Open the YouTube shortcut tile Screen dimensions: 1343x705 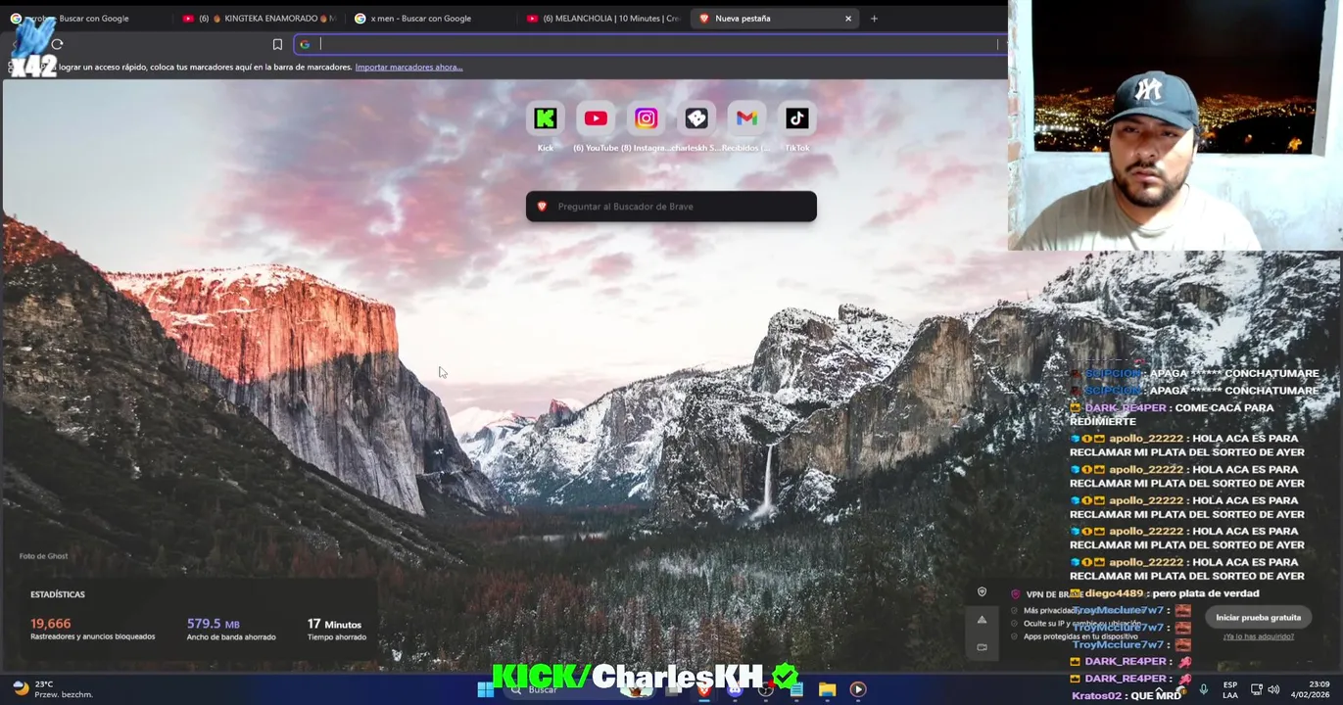pyautogui.click(x=596, y=118)
